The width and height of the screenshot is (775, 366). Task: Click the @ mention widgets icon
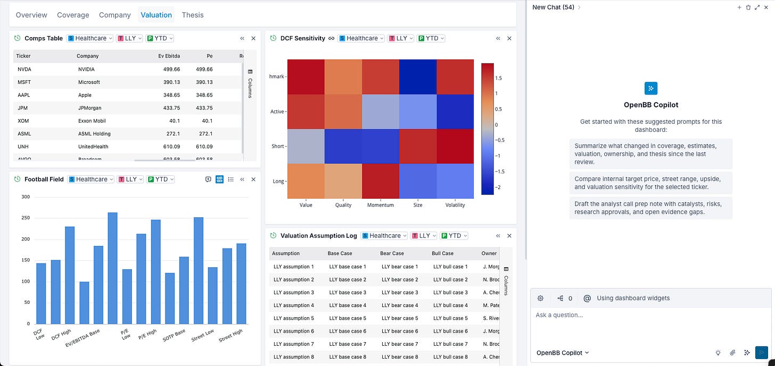tap(587, 299)
